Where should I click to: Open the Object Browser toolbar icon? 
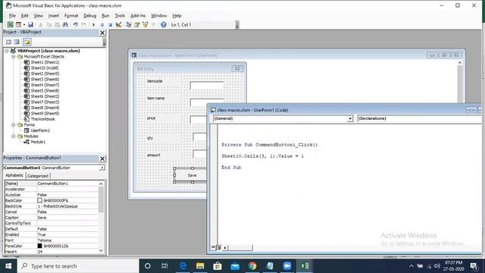pyautogui.click(x=145, y=24)
